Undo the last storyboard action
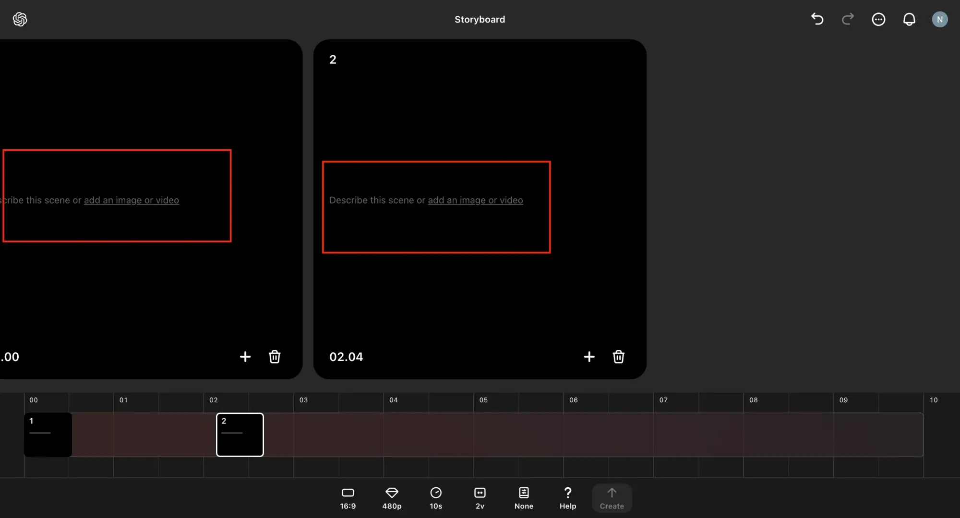Screen dimensions: 960x518 pos(817,19)
